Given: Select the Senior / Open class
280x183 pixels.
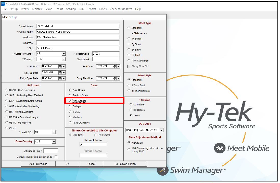Looking at the screenshot, I should (x=70, y=95).
